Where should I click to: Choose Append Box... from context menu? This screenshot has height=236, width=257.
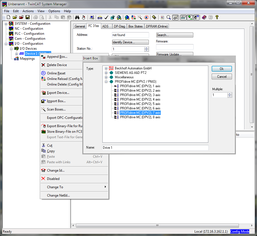(61, 57)
